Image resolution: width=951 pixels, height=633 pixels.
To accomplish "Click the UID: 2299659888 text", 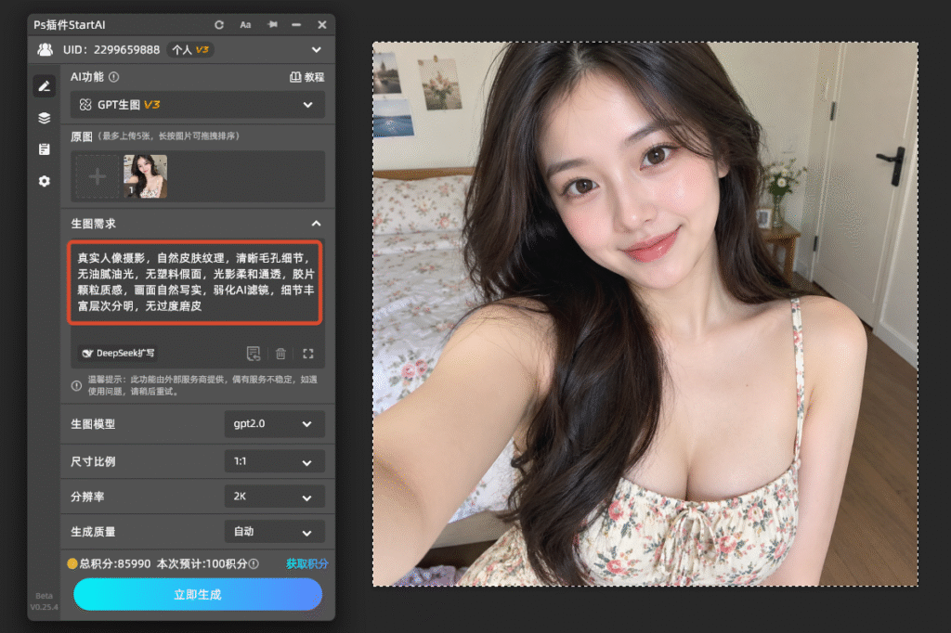I will (x=111, y=50).
